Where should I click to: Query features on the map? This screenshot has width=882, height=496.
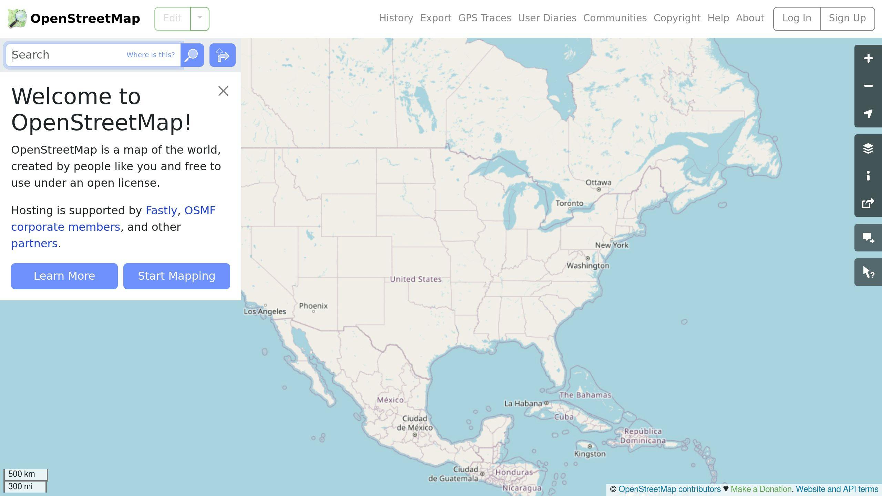coord(868,272)
